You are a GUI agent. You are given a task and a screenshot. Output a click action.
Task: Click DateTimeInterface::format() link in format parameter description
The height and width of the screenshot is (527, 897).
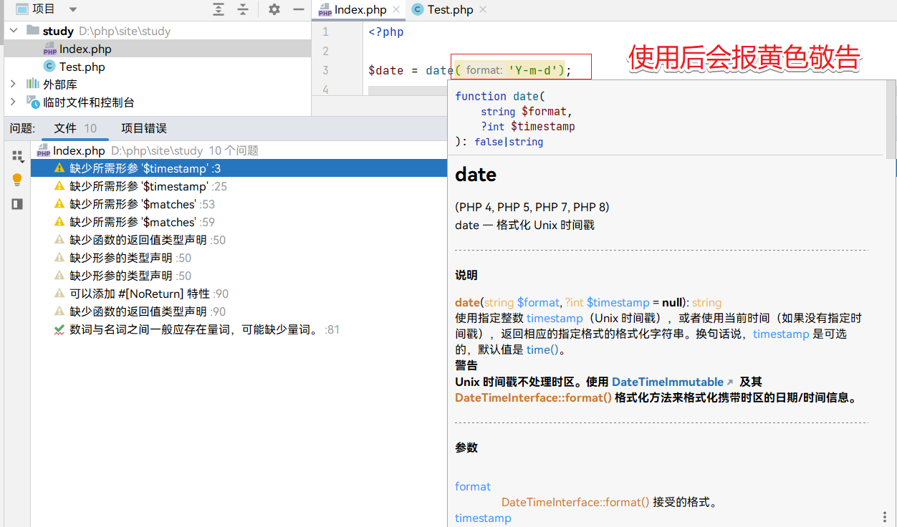[575, 502]
